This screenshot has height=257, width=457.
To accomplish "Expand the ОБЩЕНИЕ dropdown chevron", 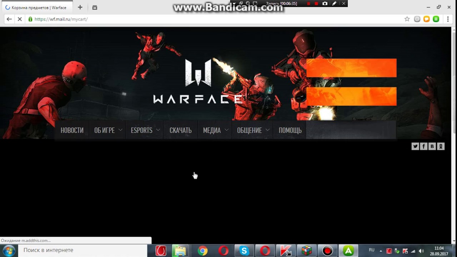I will click(x=267, y=130).
